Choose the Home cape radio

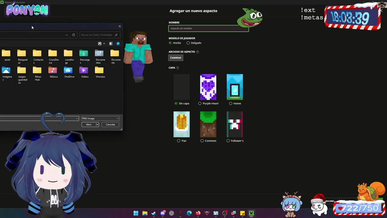(x=231, y=104)
